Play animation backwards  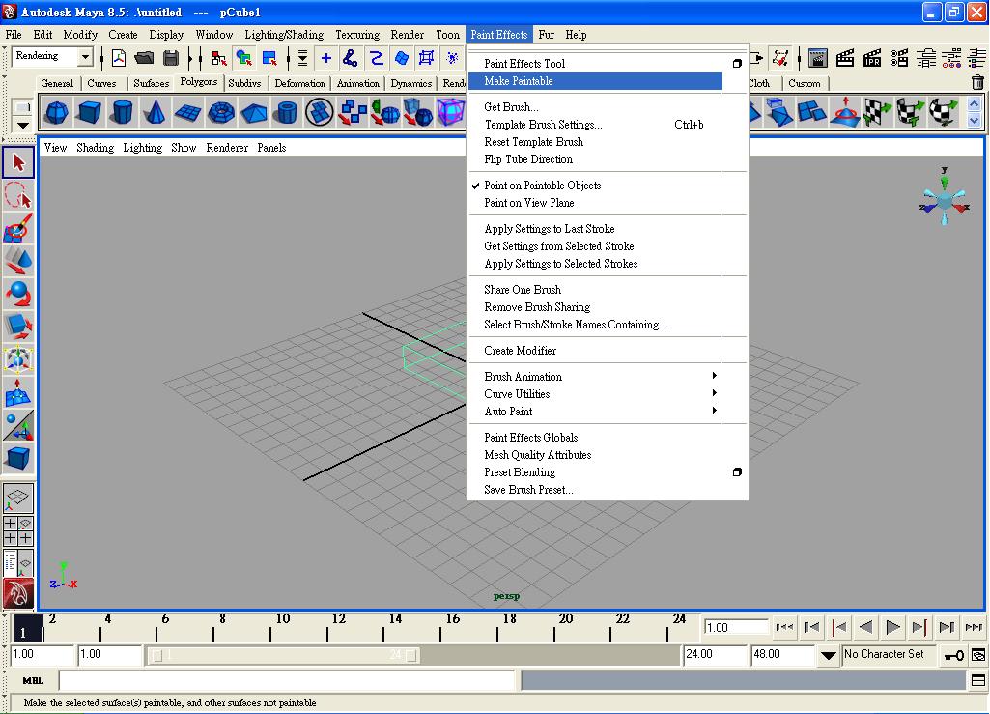coord(865,627)
